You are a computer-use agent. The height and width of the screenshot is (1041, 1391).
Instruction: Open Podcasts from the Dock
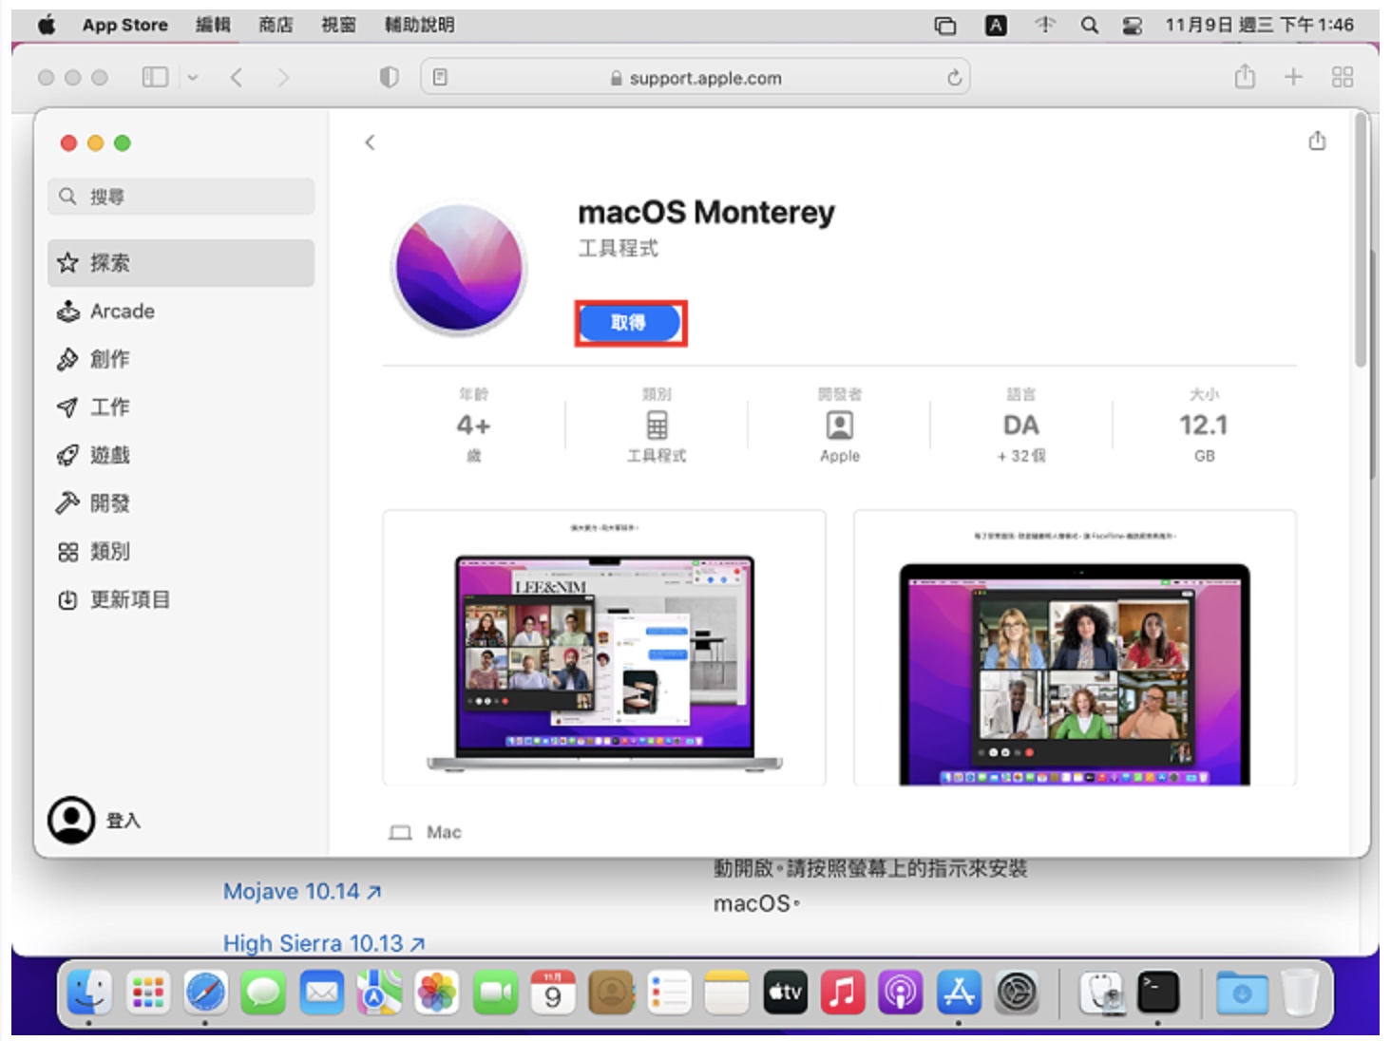coord(901,994)
